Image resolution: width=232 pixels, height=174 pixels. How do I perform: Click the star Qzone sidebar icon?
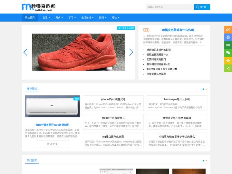pos(228,61)
